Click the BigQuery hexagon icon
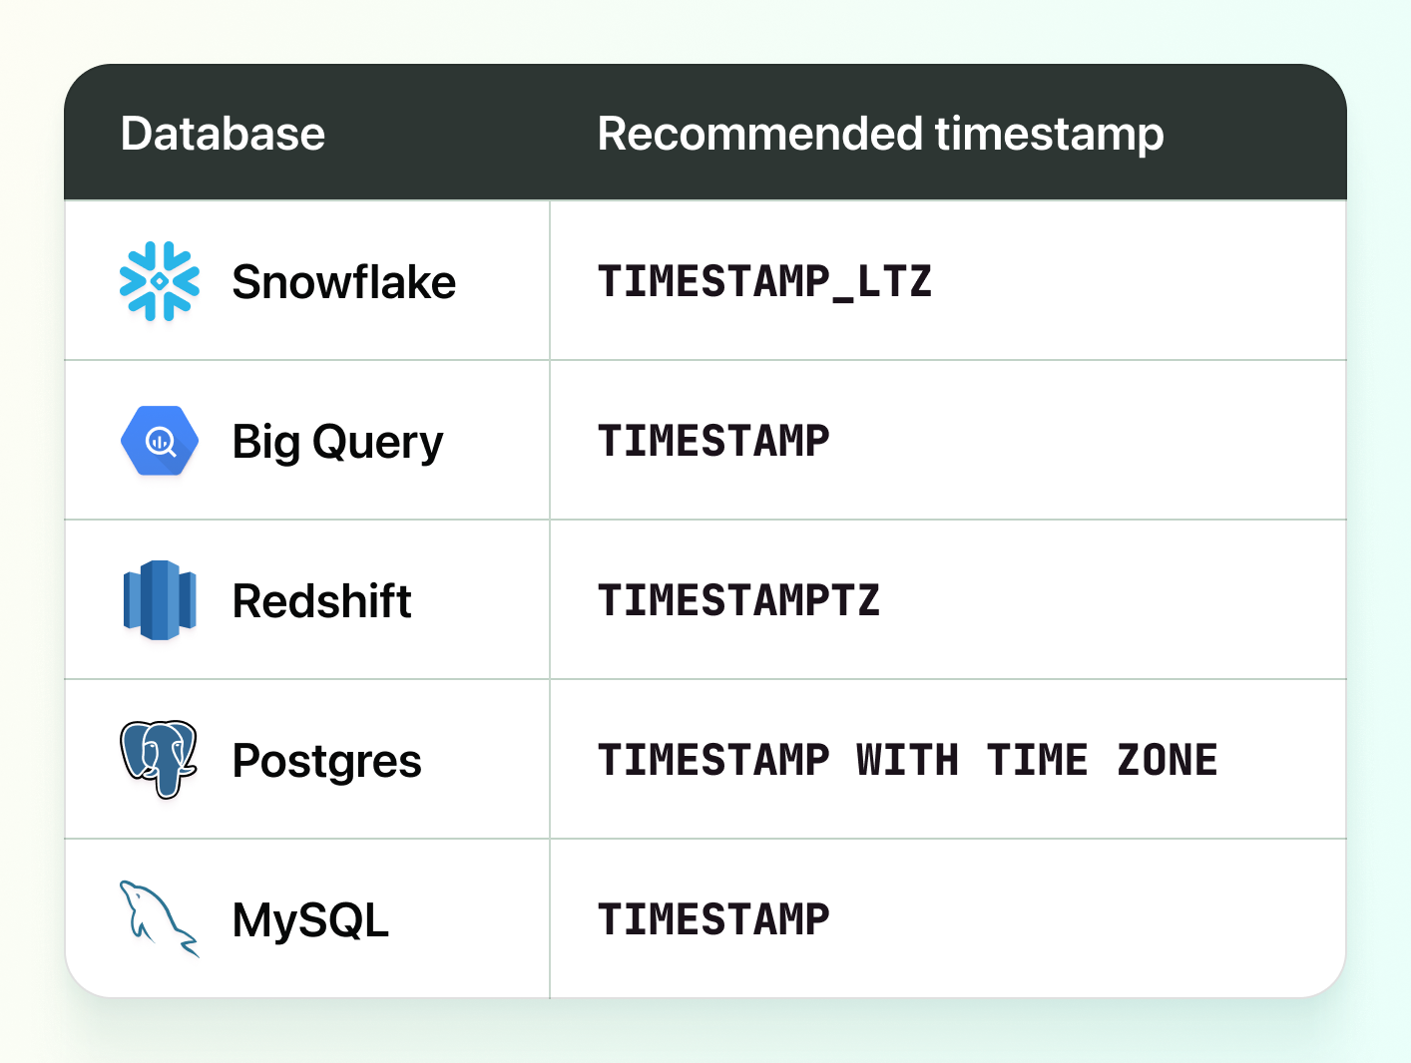 point(160,441)
